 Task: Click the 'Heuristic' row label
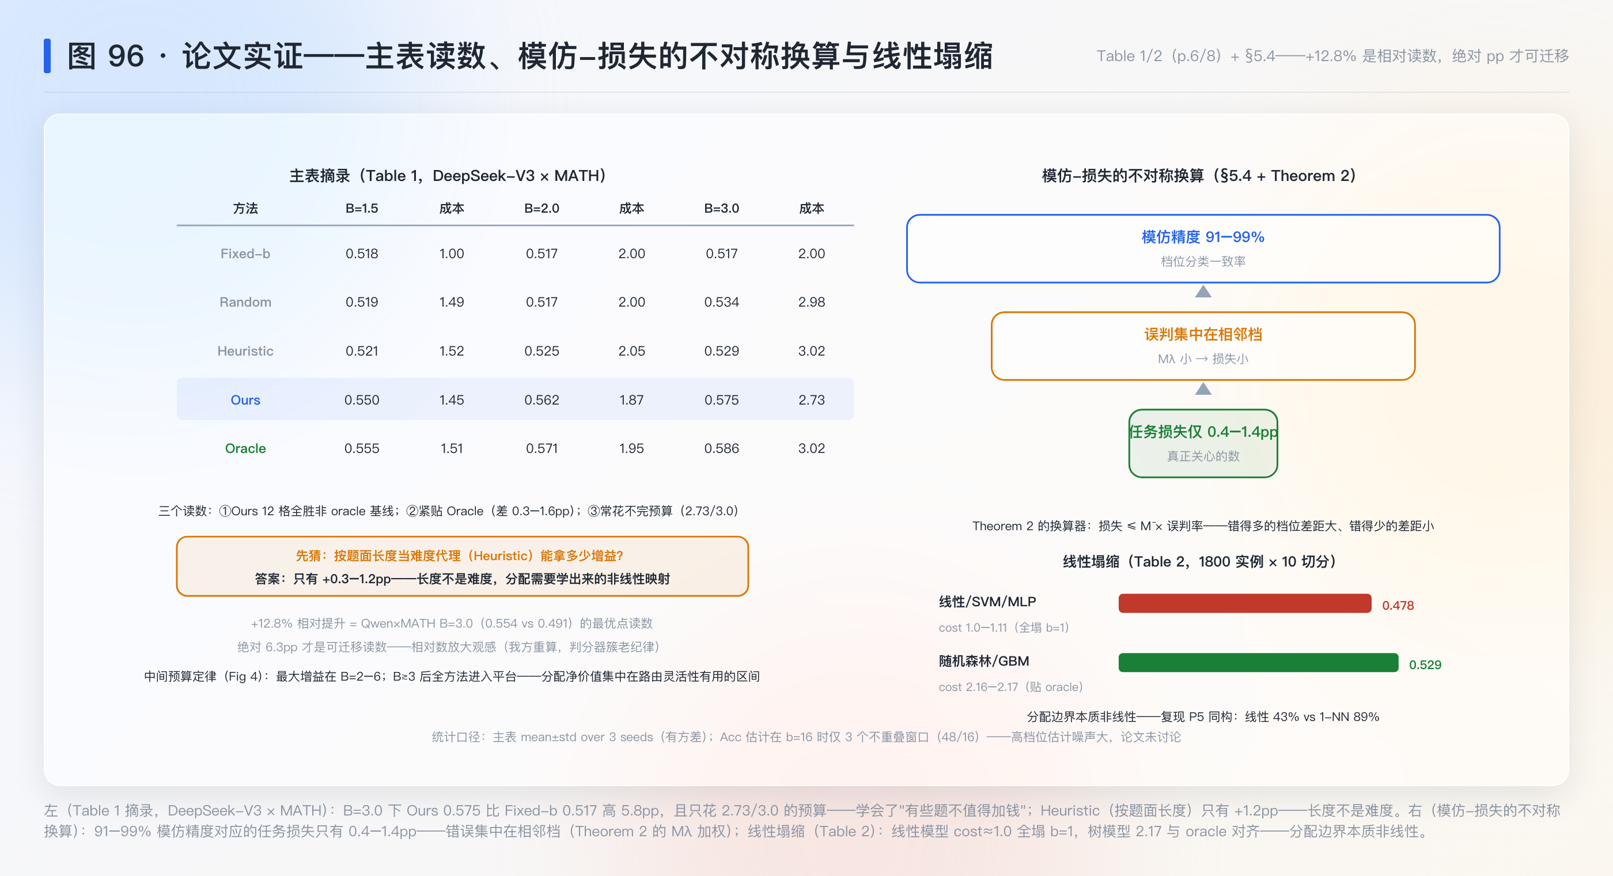tap(245, 351)
